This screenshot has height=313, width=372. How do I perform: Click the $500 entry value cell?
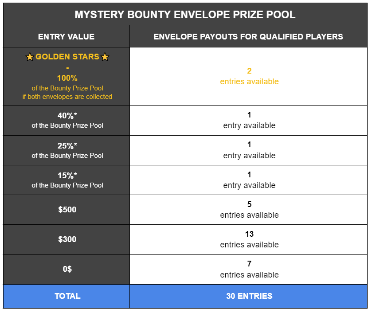tap(67, 210)
